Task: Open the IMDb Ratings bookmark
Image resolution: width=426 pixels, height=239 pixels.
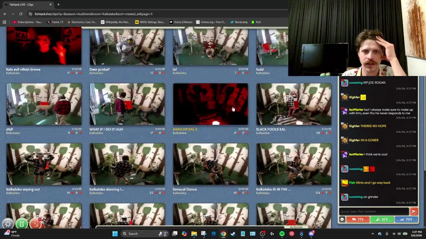Action: tap(150, 22)
